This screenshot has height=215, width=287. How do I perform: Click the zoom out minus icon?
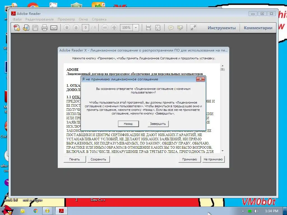(105, 28)
